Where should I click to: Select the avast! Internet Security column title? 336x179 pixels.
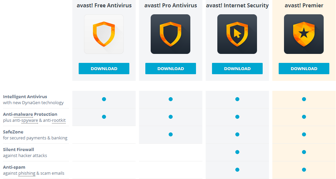237,5
